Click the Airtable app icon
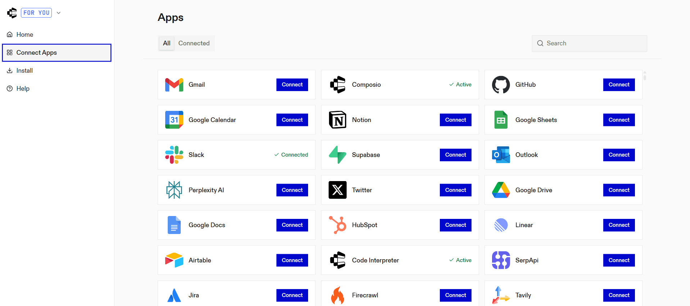This screenshot has height=306, width=690. (x=174, y=260)
